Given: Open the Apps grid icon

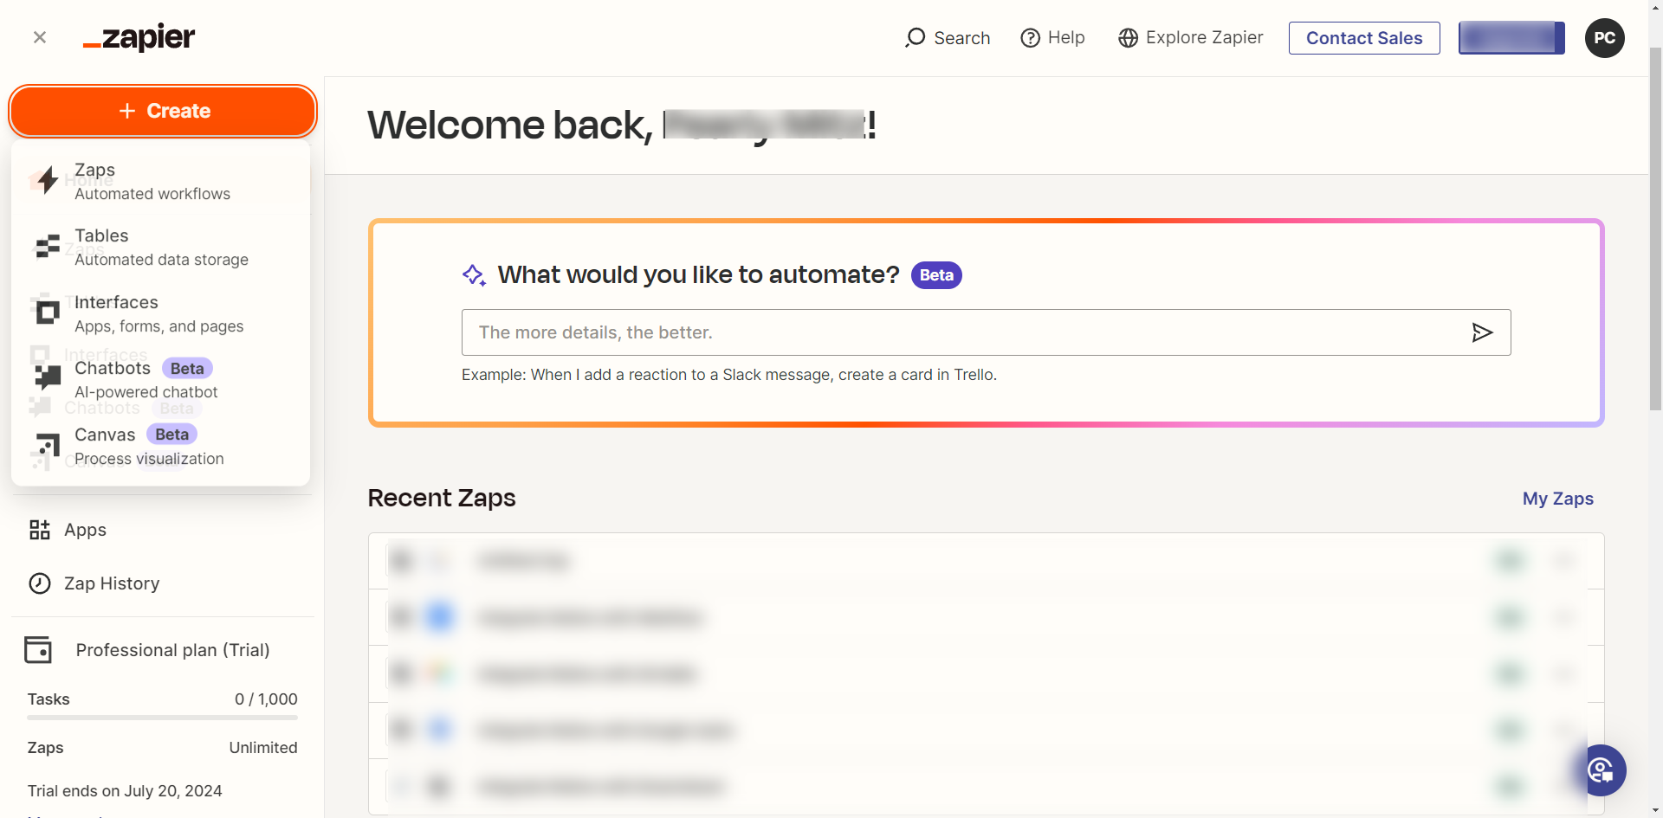Looking at the screenshot, I should click(40, 530).
